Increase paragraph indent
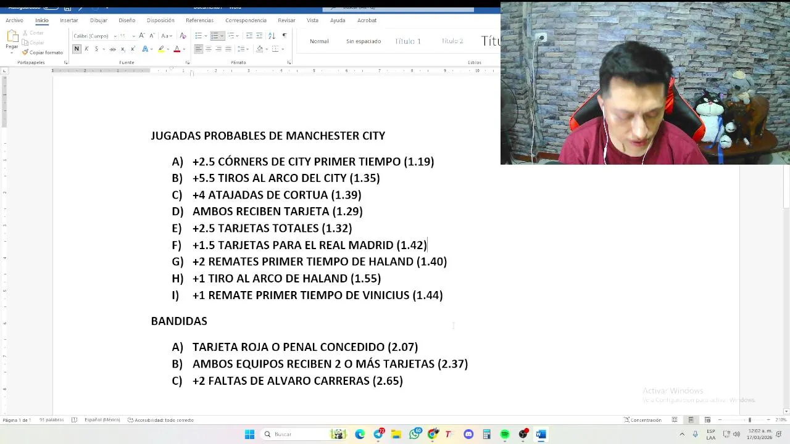Viewport: 790px width, 444px height. coord(259,35)
